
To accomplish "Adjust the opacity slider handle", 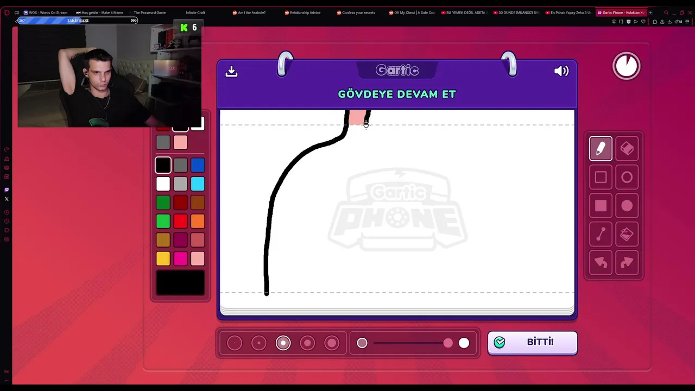I will 448,343.
